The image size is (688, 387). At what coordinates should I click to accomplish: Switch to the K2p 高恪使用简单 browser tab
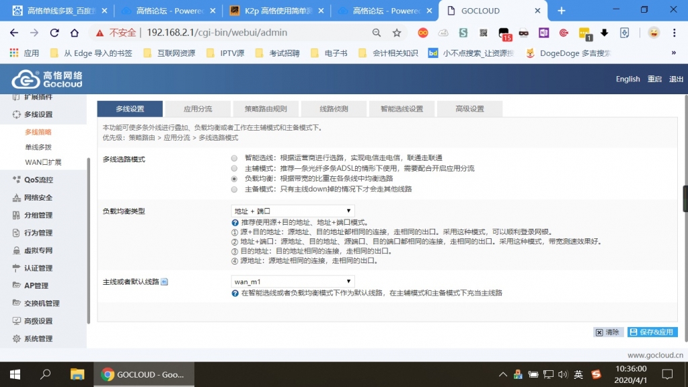pos(276,11)
